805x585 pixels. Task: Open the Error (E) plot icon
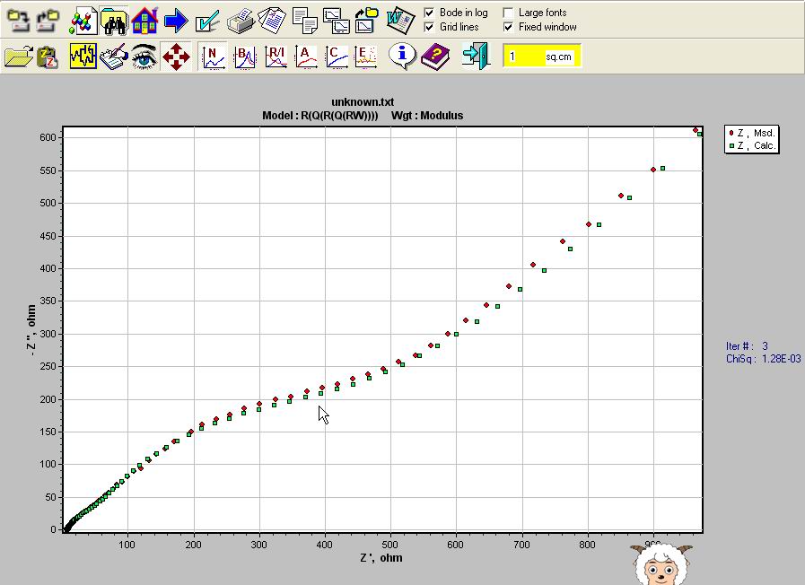tap(366, 57)
